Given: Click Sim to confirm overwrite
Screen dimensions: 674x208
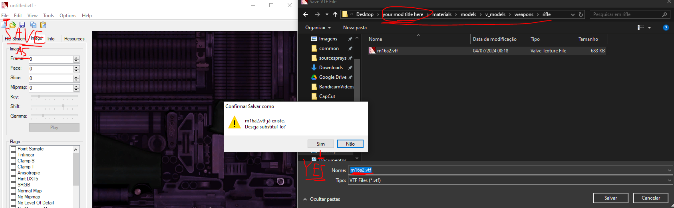Looking at the screenshot, I should [321, 144].
